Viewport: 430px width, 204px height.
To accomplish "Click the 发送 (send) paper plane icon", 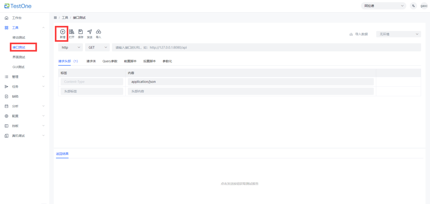I will click(x=89, y=32).
